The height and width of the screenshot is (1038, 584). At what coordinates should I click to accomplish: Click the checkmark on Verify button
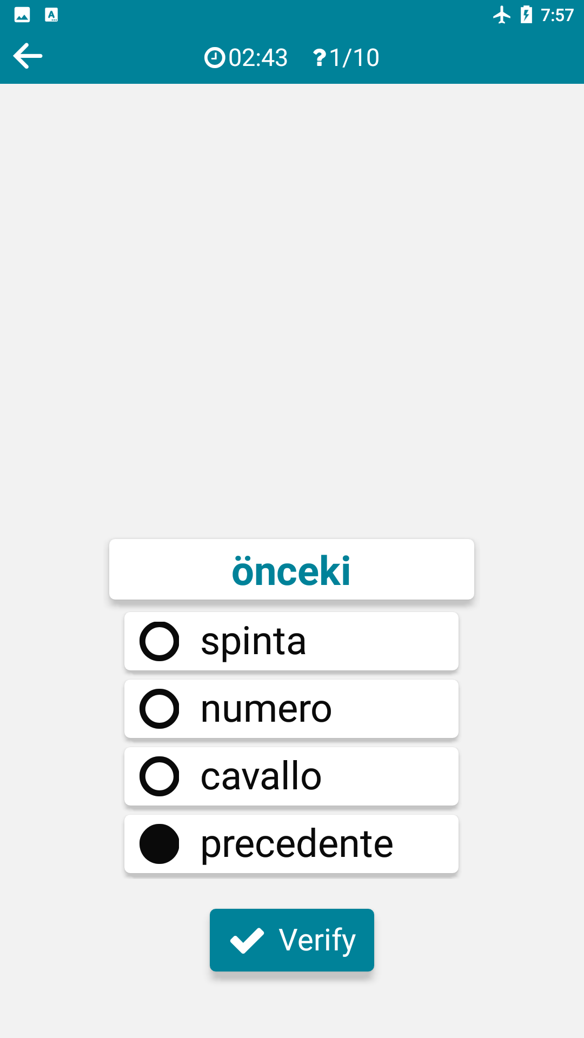click(x=247, y=940)
